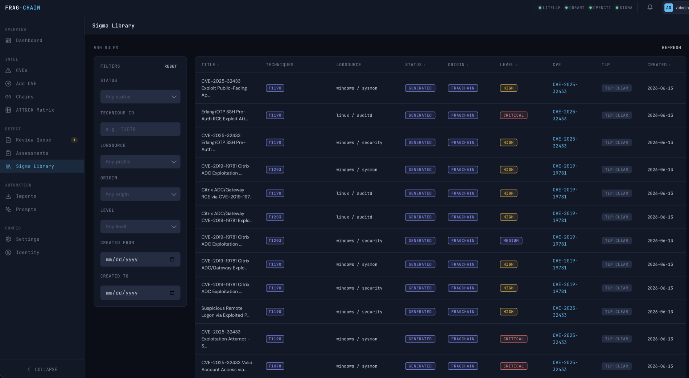Click the Settings gear icon
The width and height of the screenshot is (689, 378).
click(8, 239)
